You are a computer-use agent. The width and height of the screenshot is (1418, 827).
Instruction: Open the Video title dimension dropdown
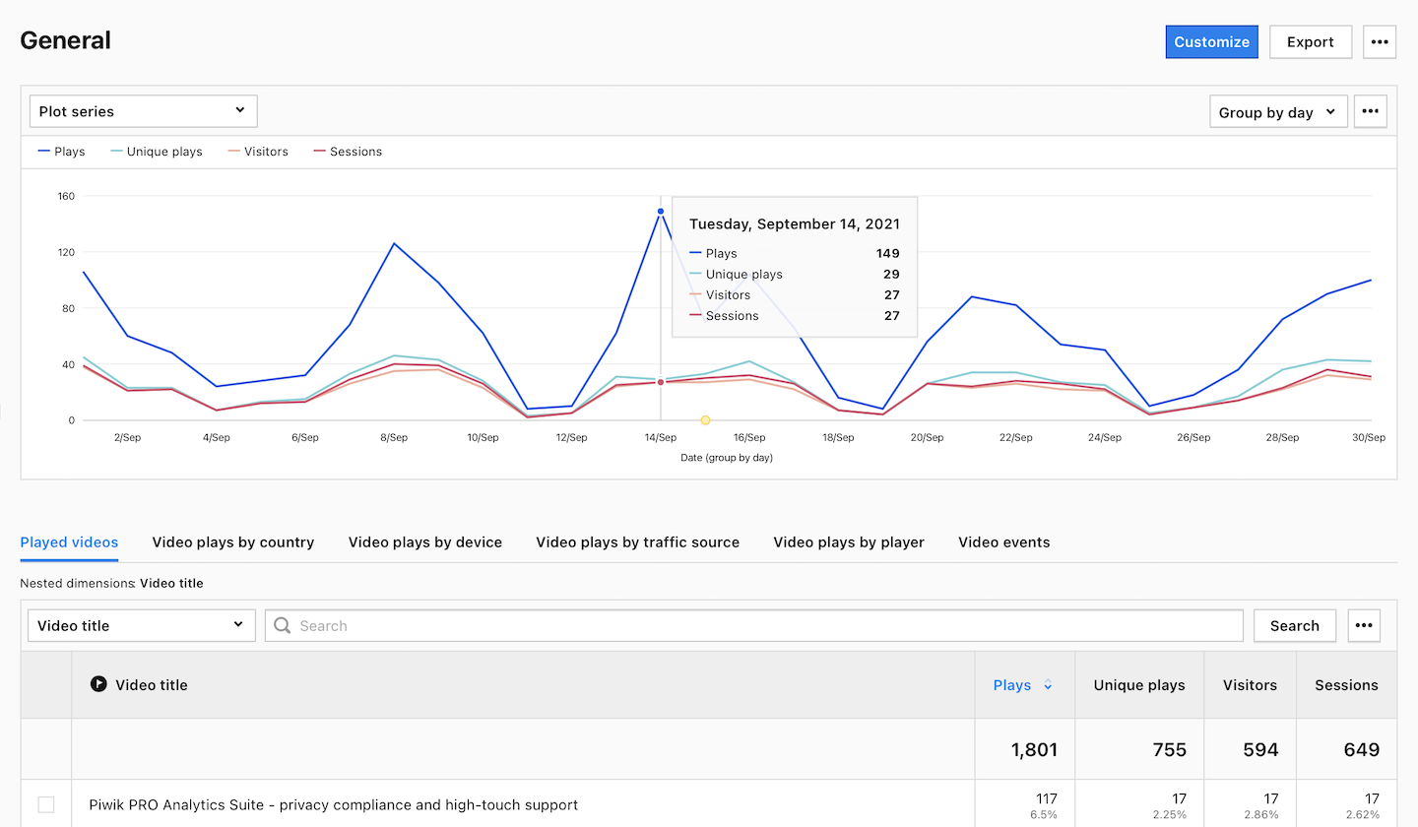coord(142,625)
